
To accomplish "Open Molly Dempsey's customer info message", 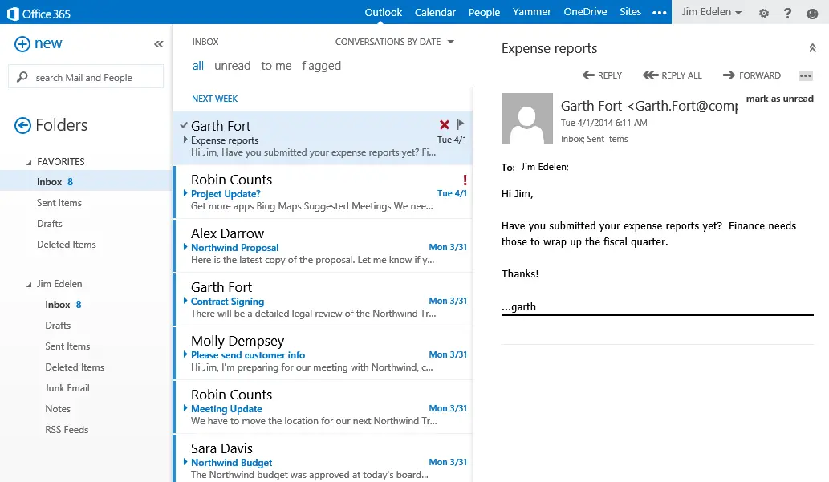I will (323, 354).
